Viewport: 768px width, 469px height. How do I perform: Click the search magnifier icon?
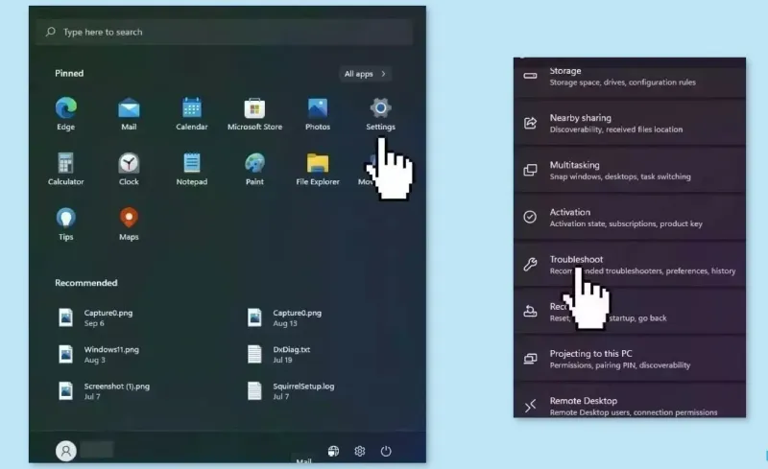pyautogui.click(x=50, y=32)
